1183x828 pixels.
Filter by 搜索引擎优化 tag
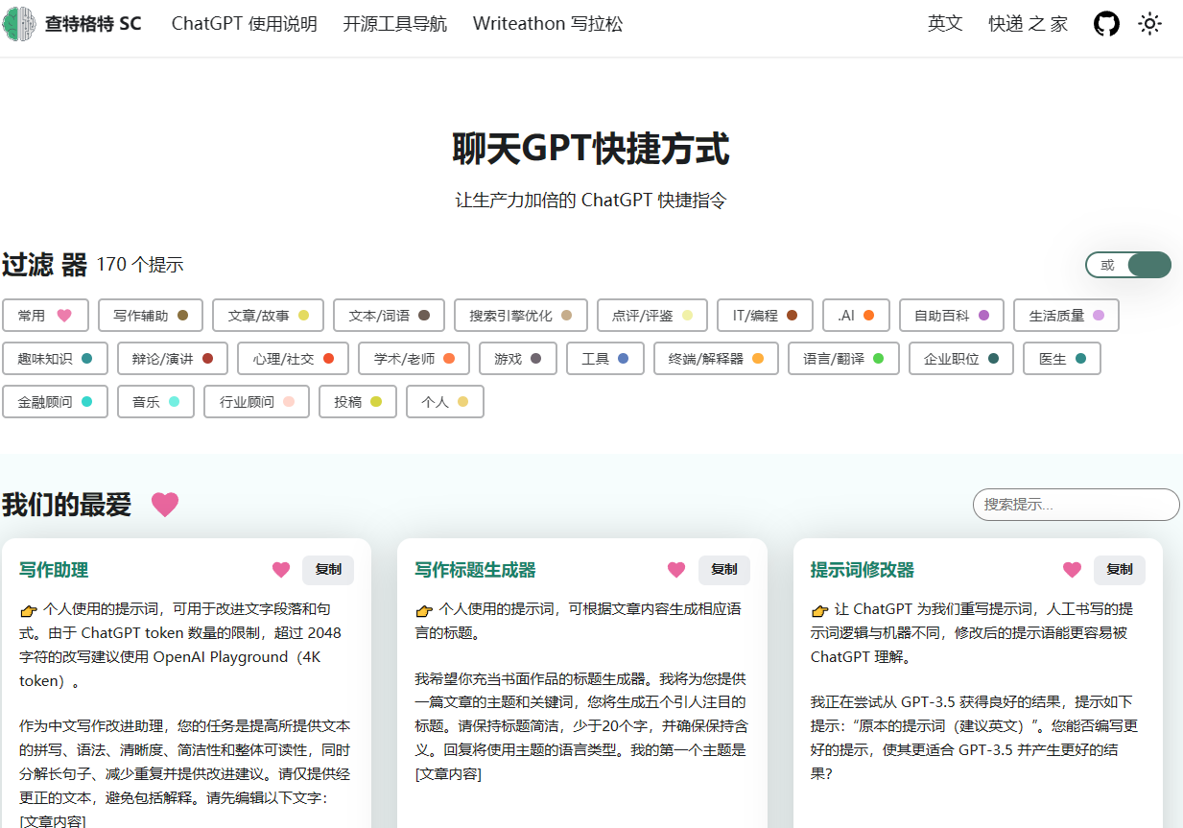point(521,315)
